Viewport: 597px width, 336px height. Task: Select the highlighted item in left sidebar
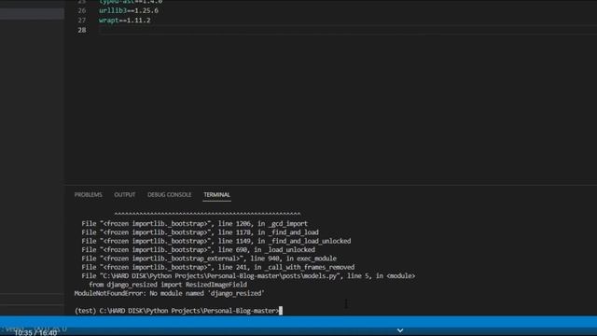pyautogui.click(x=32, y=13)
